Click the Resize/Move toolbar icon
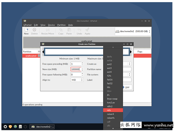 click(x=48, y=31)
